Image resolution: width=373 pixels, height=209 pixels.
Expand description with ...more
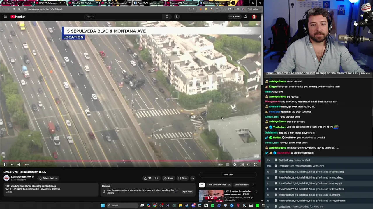tap(9, 192)
